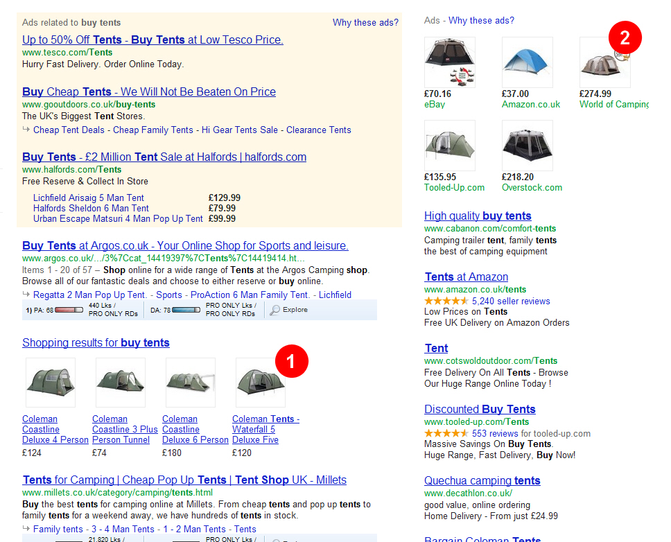Click the Coleman Coastline Deluxe 6 Person tent image
The width and height of the screenshot is (671, 542).
tap(191, 383)
